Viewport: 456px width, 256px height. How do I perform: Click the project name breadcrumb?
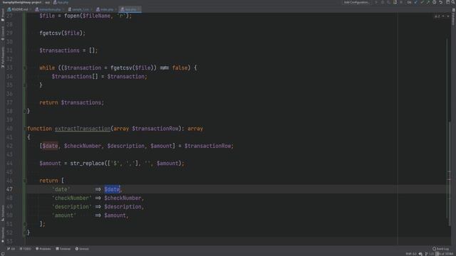click(x=22, y=2)
